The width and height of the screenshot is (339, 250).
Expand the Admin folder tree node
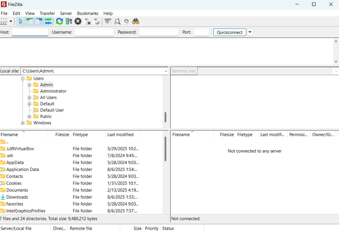pyautogui.click(x=29, y=85)
